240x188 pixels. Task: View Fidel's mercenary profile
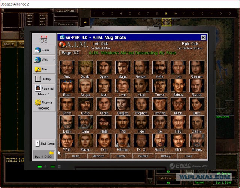coord(141,122)
